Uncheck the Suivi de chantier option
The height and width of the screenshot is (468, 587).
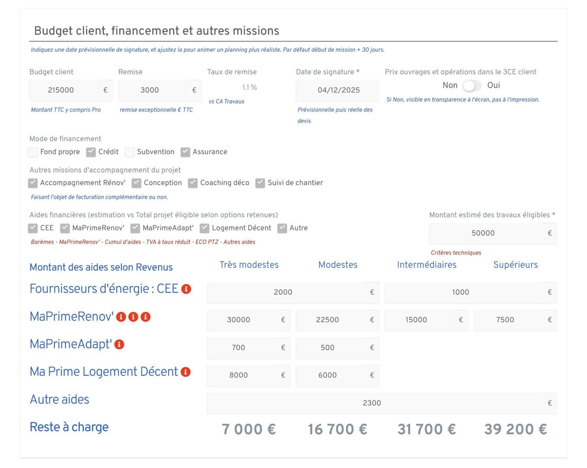260,183
